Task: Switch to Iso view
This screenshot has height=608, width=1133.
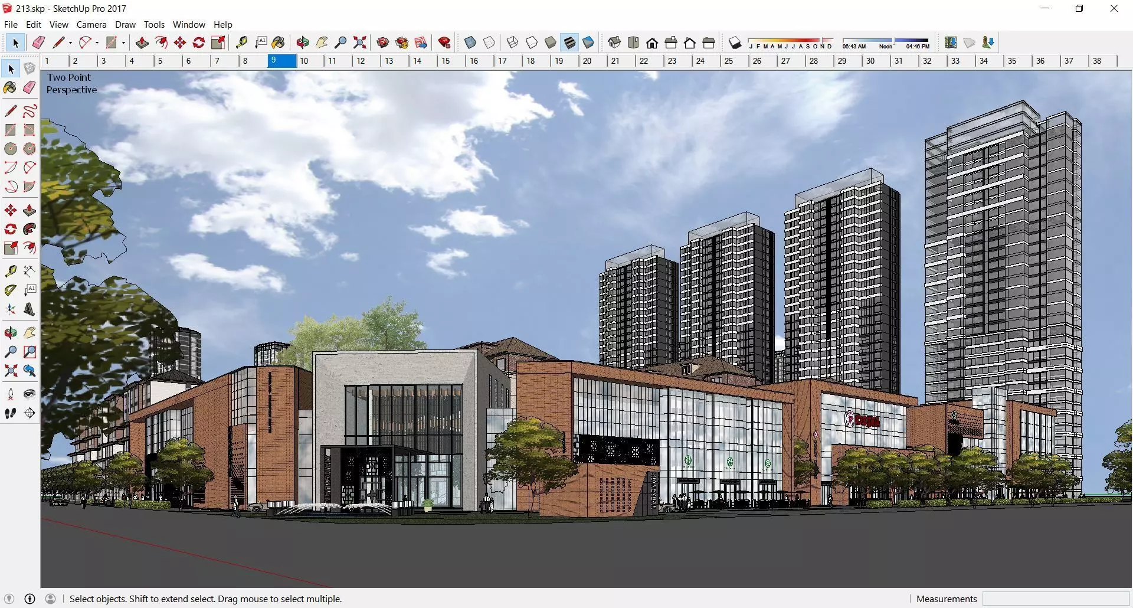Action: tap(614, 43)
